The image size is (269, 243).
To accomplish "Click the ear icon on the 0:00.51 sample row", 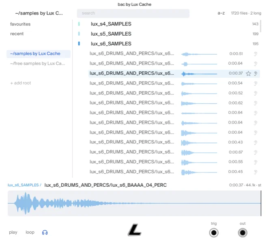I will tap(256, 54).
